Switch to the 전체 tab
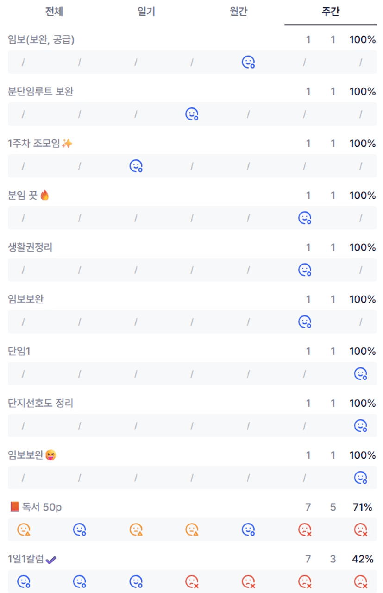 [54, 12]
